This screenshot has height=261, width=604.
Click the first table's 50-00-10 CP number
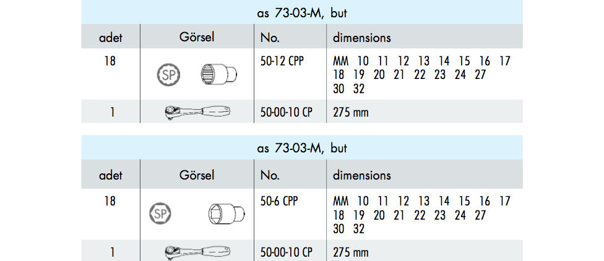pos(286,112)
